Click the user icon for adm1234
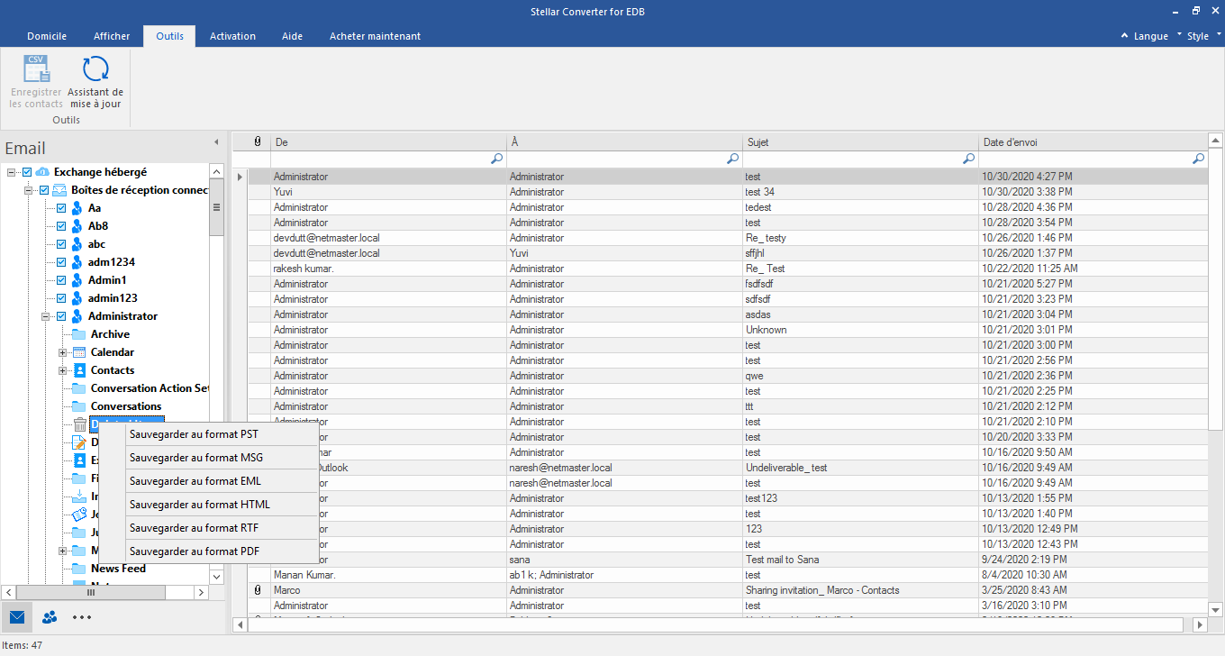The image size is (1225, 656). pos(77,262)
